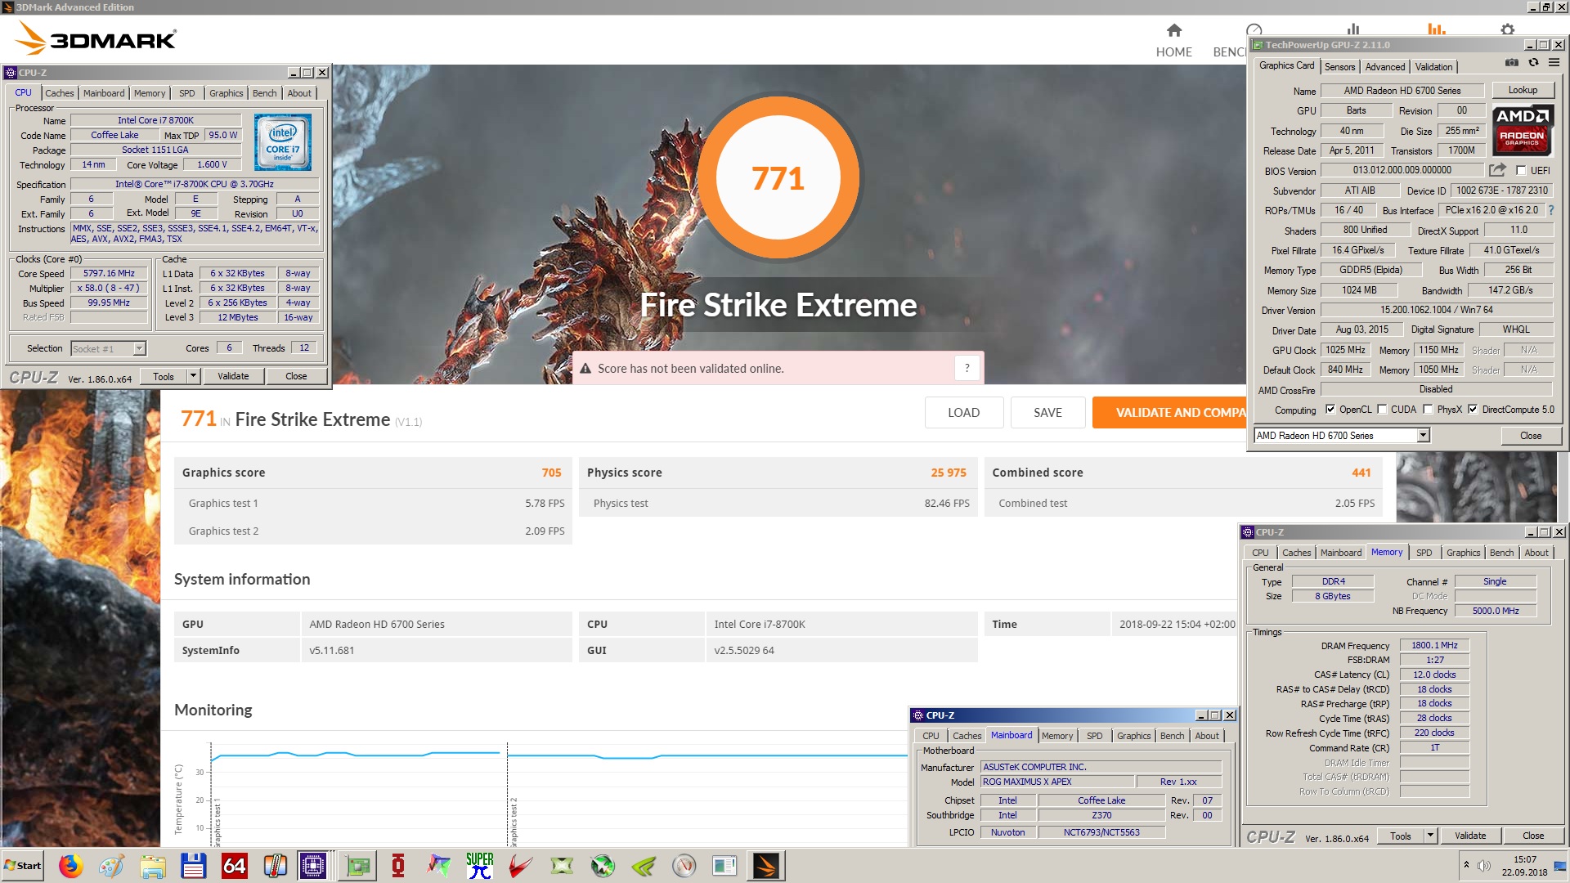1570x883 pixels.
Task: Click the Combined score value 441
Action: coord(1361,473)
